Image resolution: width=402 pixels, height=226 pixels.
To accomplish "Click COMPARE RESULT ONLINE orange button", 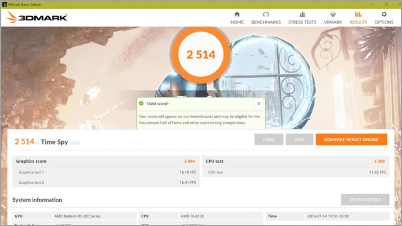I will coord(351,139).
